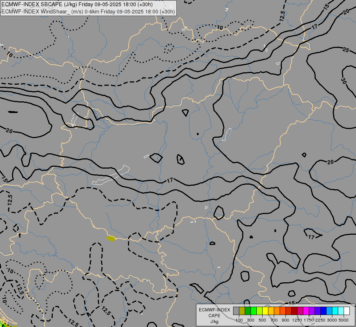Select the pure blue legend swatch

click(323, 311)
